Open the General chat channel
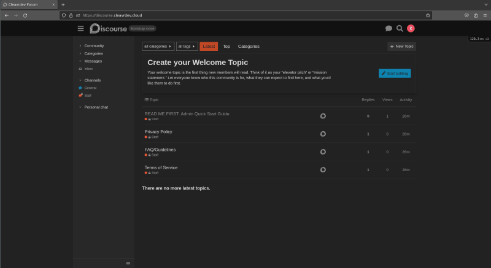Screen dimensions: 491x268 point(90,88)
